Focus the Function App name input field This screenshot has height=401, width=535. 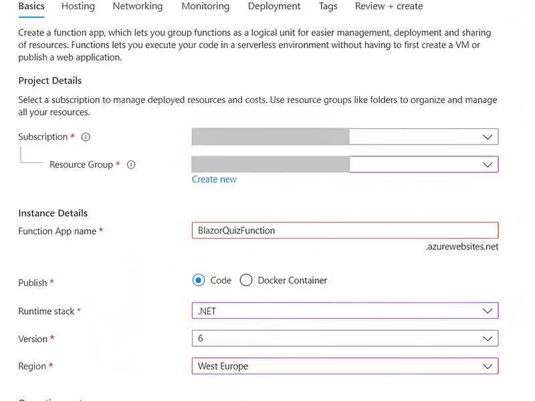[x=345, y=231]
